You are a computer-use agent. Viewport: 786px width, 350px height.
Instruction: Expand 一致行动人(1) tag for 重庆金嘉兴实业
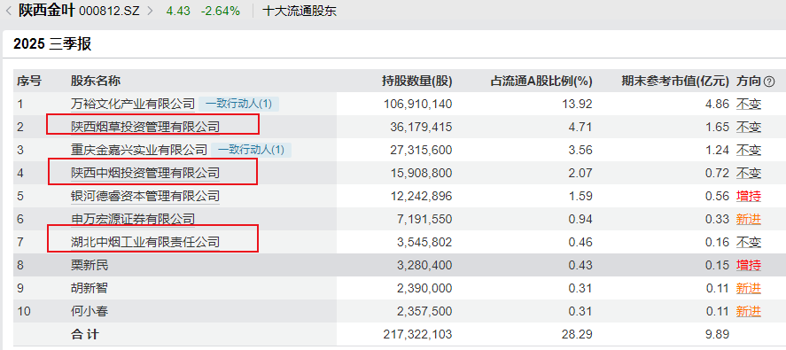[x=251, y=150]
